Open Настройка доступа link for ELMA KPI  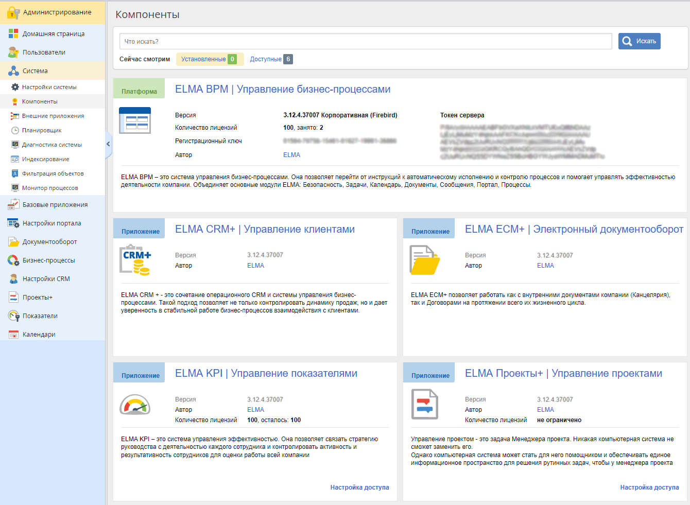coord(359,487)
